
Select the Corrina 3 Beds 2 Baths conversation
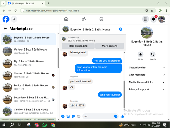pyautogui.click(x=29, y=75)
